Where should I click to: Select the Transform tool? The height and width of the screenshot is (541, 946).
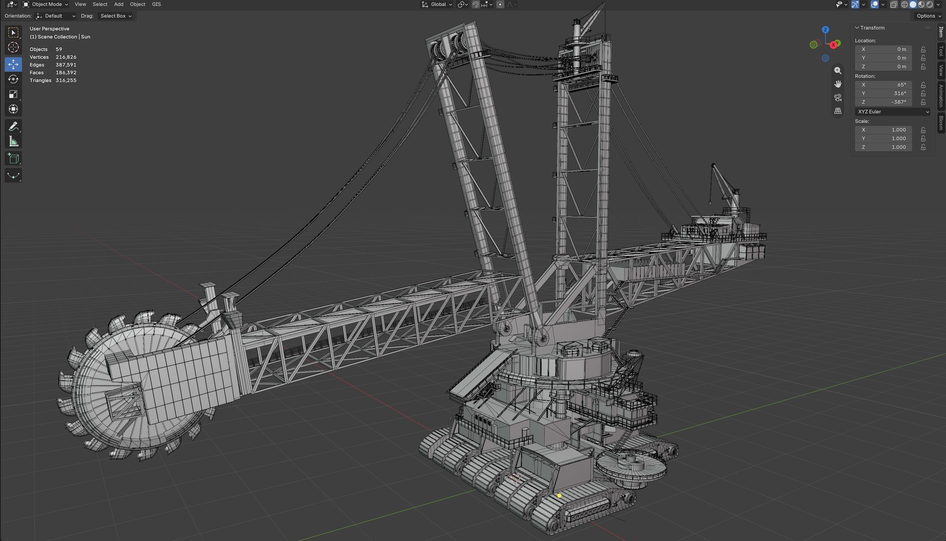pyautogui.click(x=14, y=109)
